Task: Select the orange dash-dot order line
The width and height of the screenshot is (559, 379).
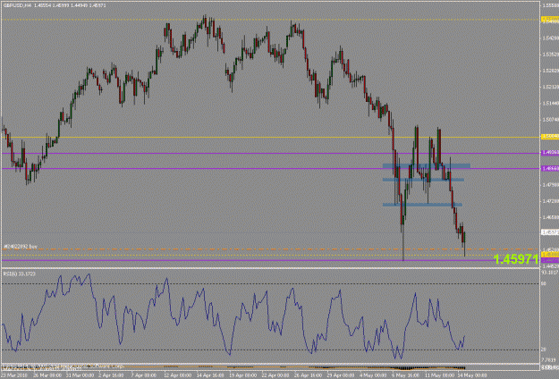Action: 271,249
